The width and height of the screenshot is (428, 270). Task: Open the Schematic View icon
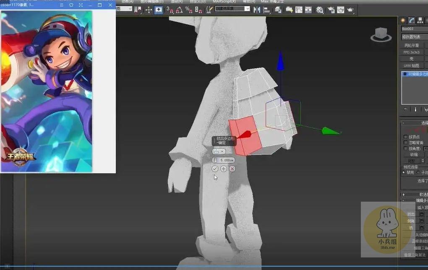[308, 10]
